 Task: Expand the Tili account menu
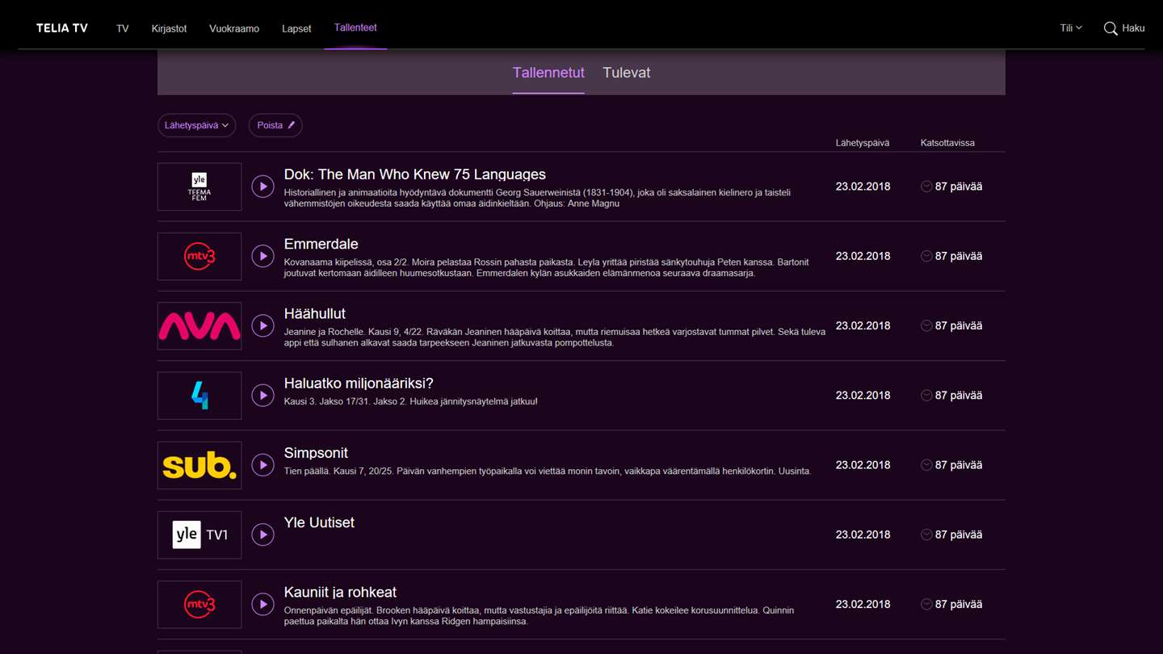pos(1071,28)
